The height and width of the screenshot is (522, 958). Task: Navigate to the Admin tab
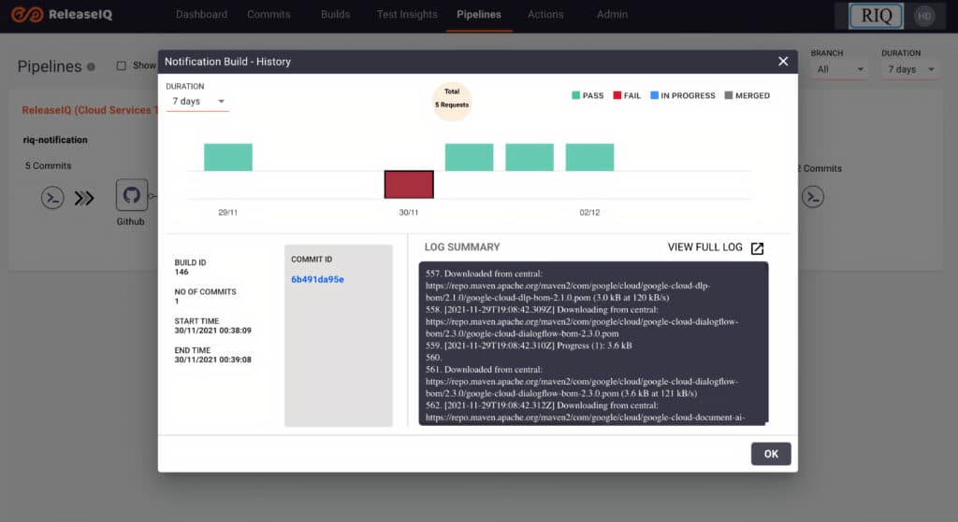click(x=612, y=14)
